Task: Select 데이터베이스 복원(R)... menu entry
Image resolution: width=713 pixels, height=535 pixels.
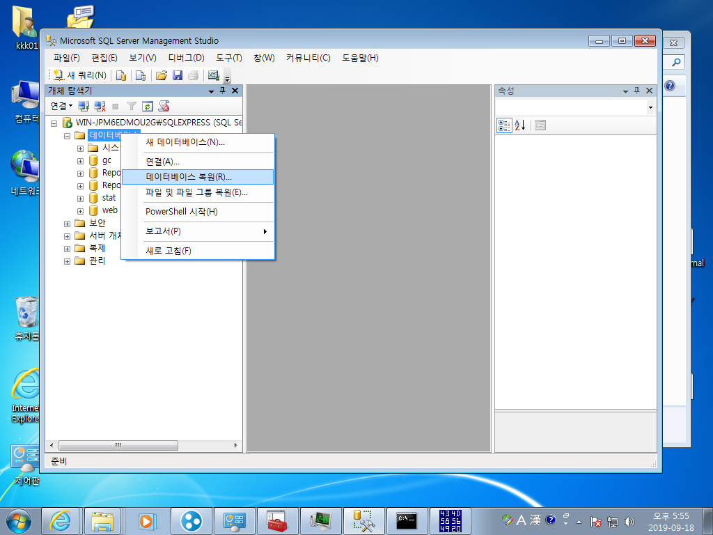Action: 198,177
